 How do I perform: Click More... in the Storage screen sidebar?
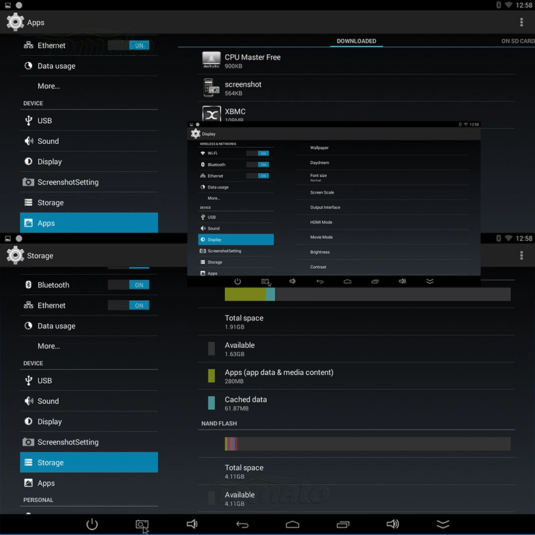coord(89,346)
